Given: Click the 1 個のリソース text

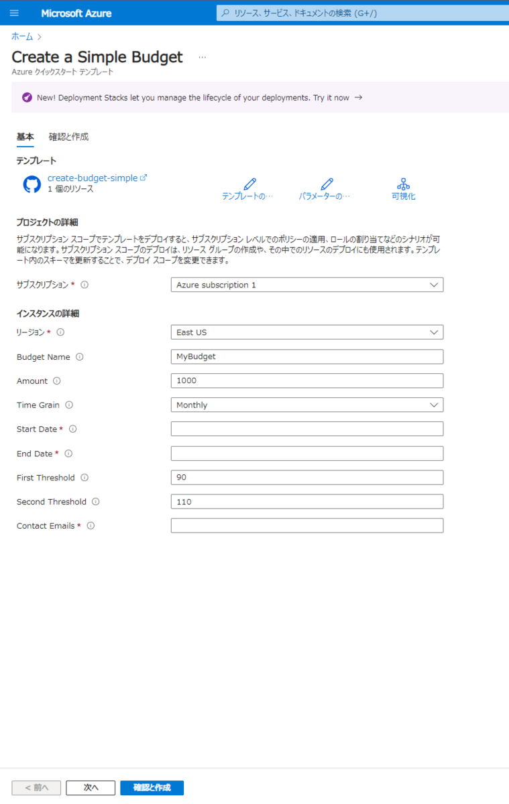Looking at the screenshot, I should (70, 190).
